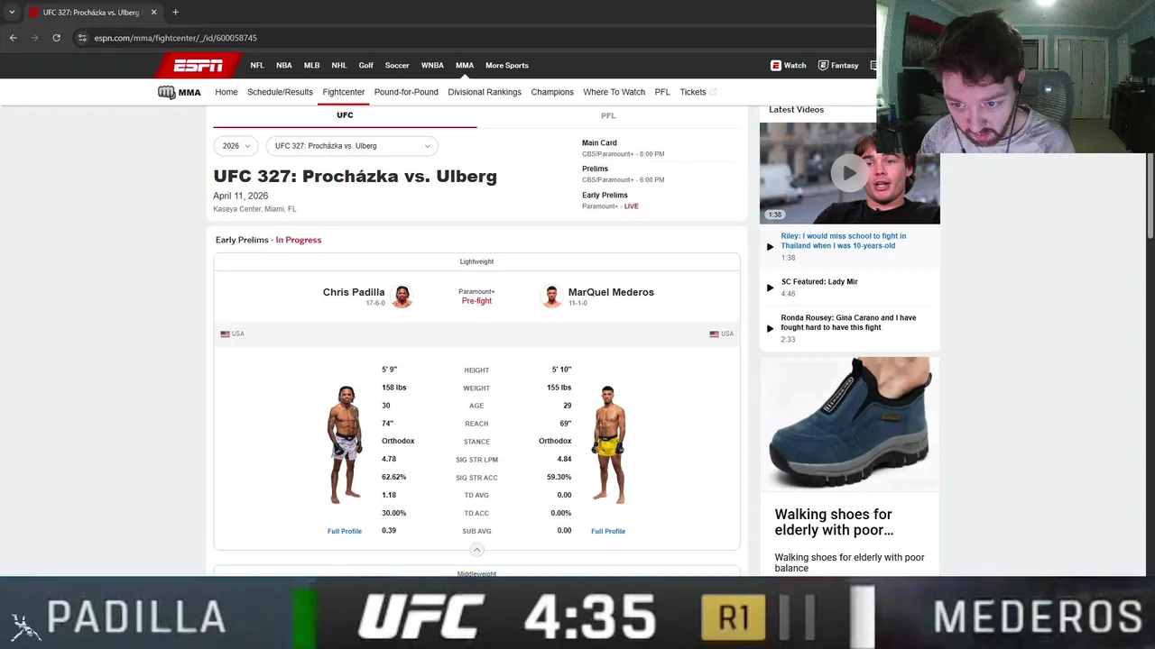1155x649 pixels.
Task: Open the Golf menu
Action: (x=365, y=66)
